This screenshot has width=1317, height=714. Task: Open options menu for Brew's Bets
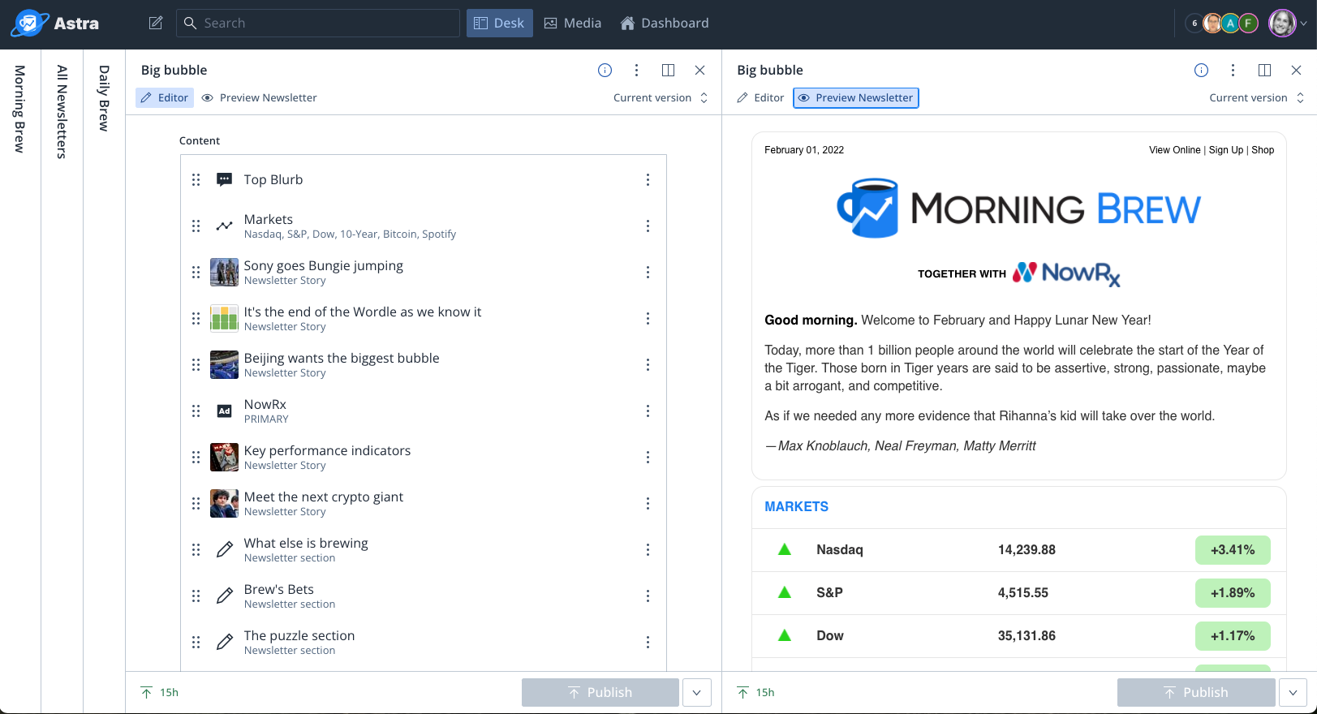point(648,596)
